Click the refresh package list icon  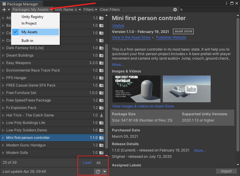(97, 172)
